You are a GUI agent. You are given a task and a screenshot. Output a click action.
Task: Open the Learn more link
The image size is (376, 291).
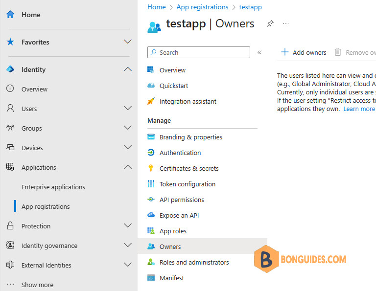click(359, 109)
